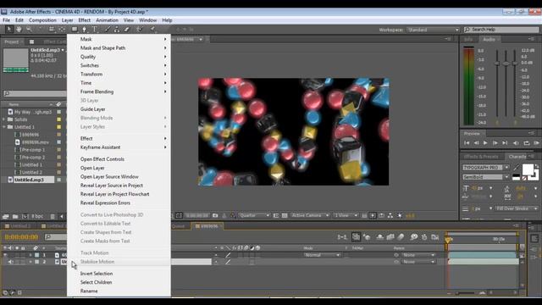Click the right audio level slider handle
542x305 pixels.
(515, 63)
